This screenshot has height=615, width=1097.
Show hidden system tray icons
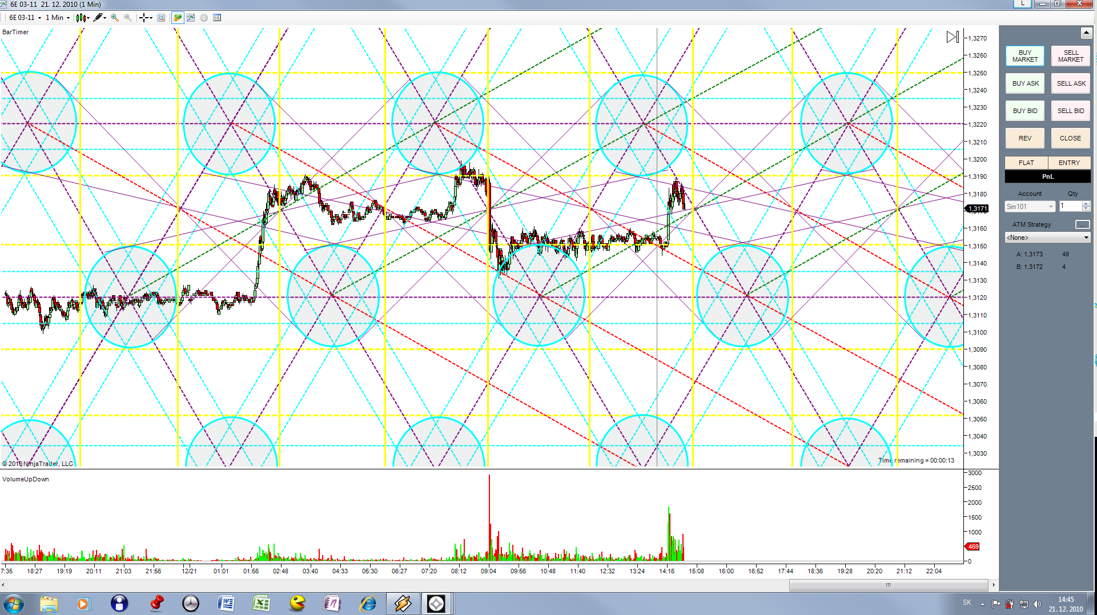[x=982, y=604]
